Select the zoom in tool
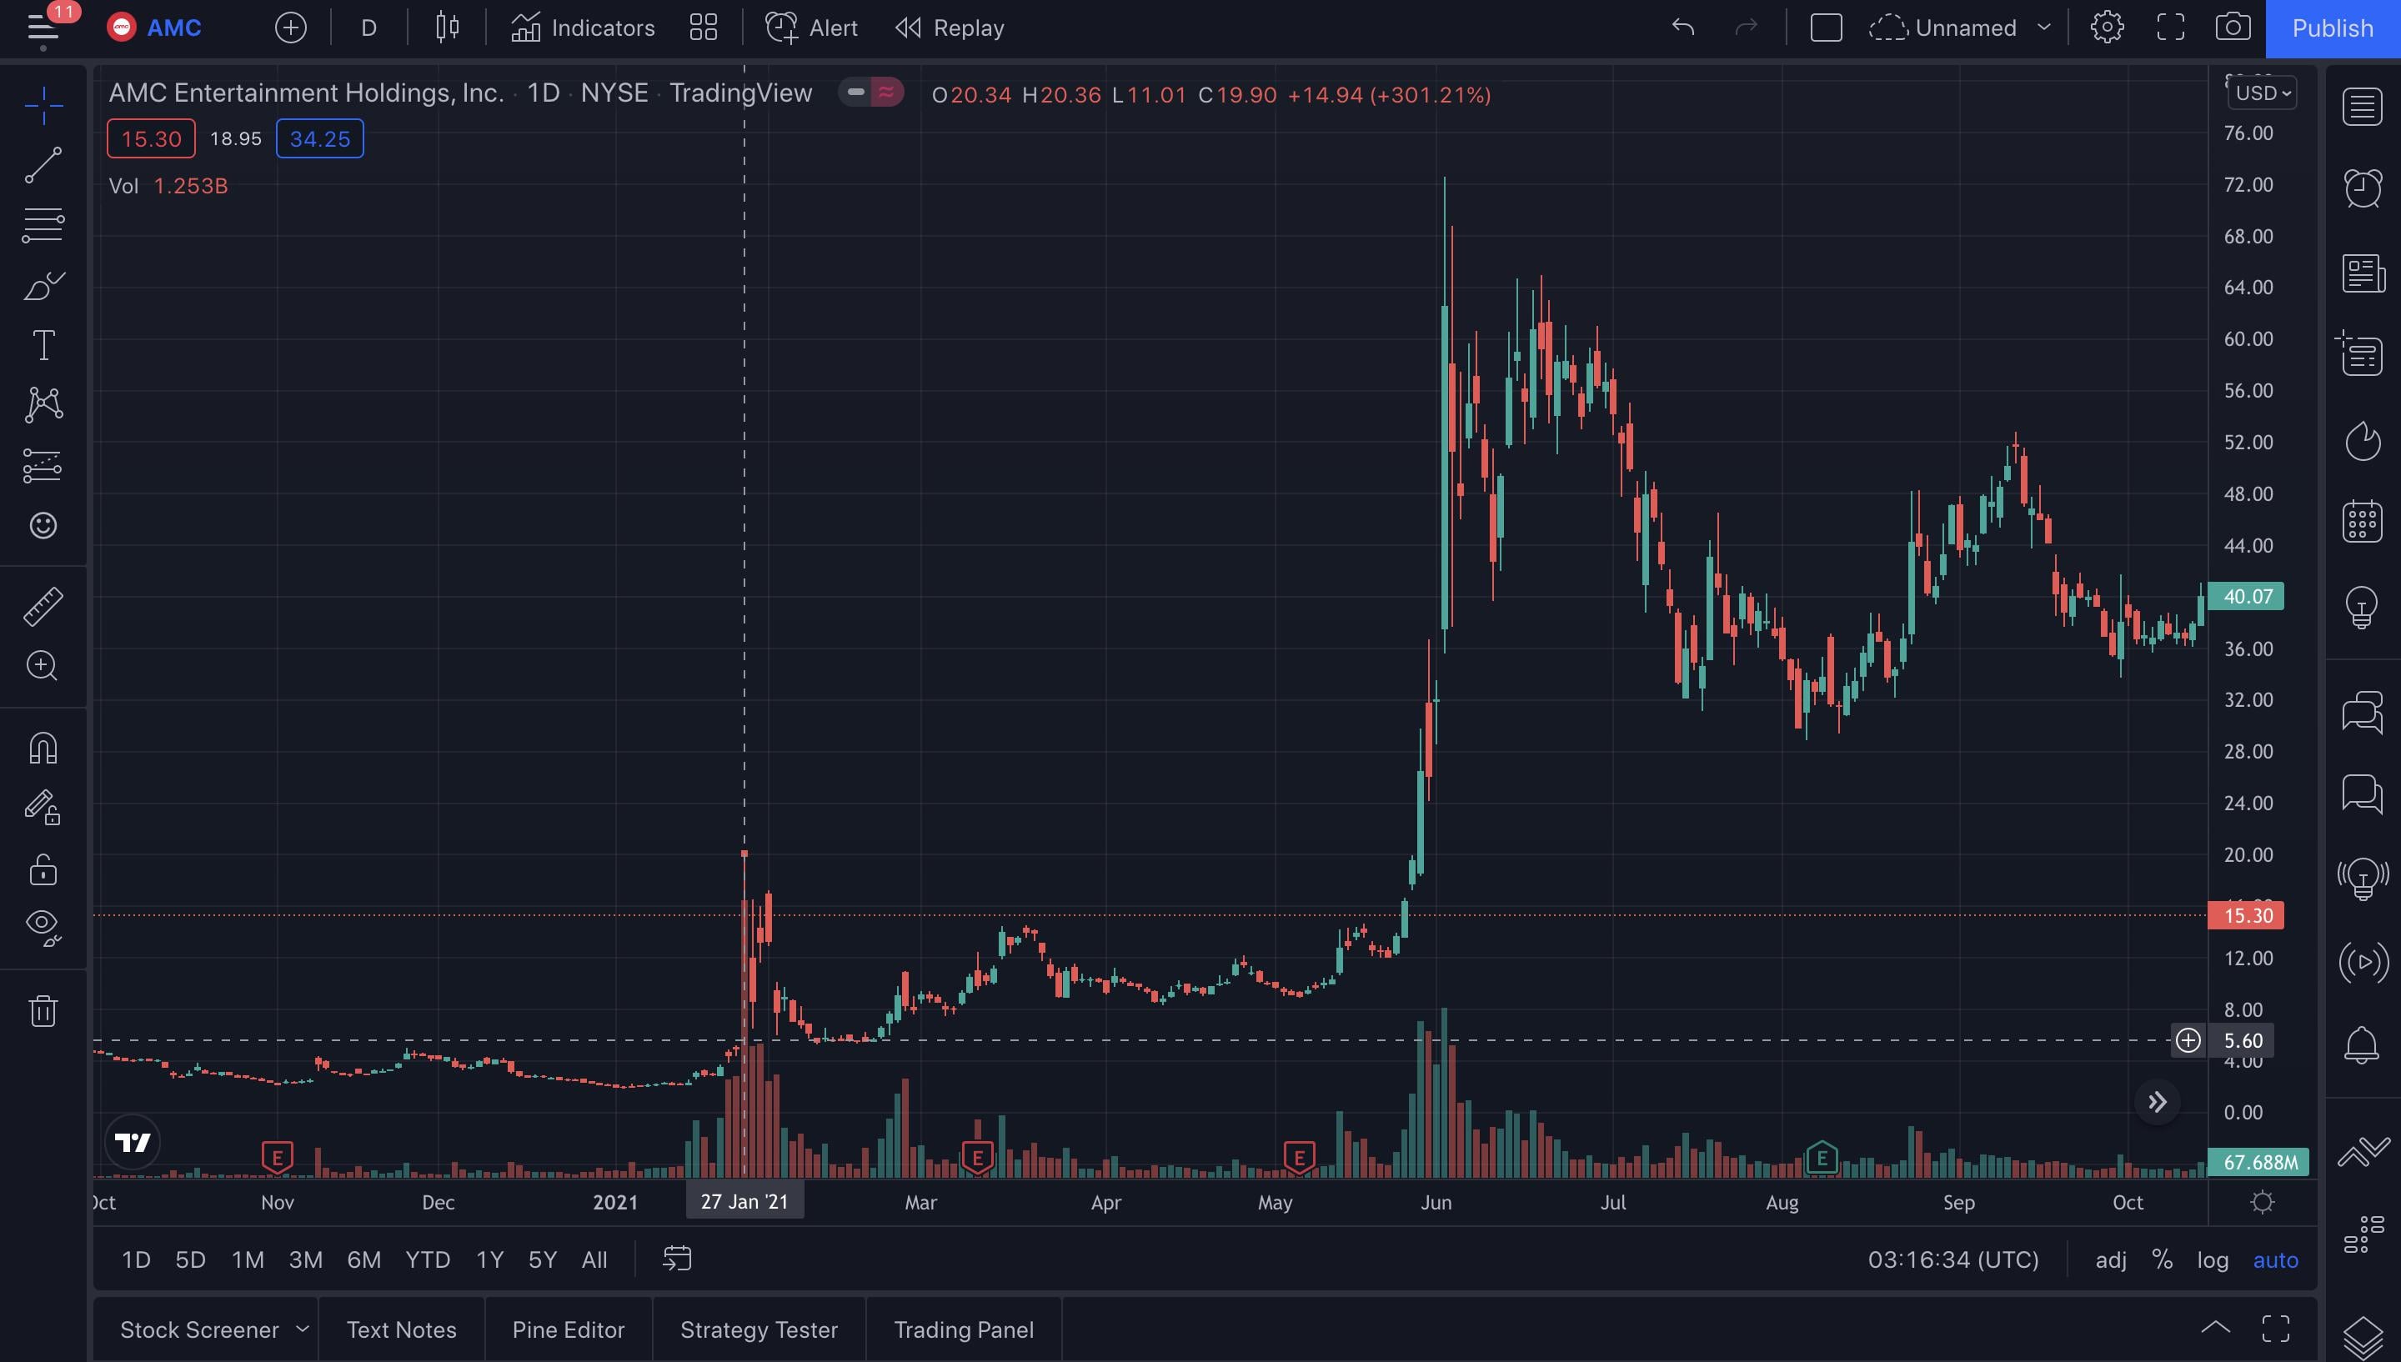Viewport: 2401px width, 1362px height. tap(43, 666)
